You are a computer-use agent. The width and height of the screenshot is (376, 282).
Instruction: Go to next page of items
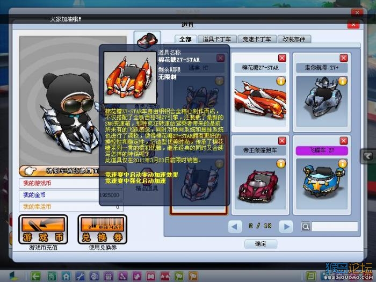(286, 226)
